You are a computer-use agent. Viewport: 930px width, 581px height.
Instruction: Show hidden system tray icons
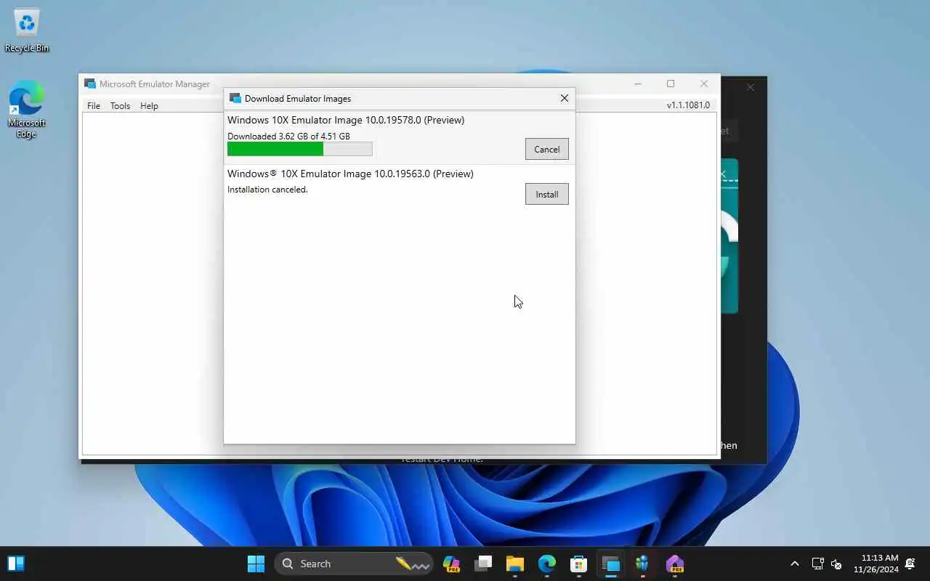[x=794, y=564]
